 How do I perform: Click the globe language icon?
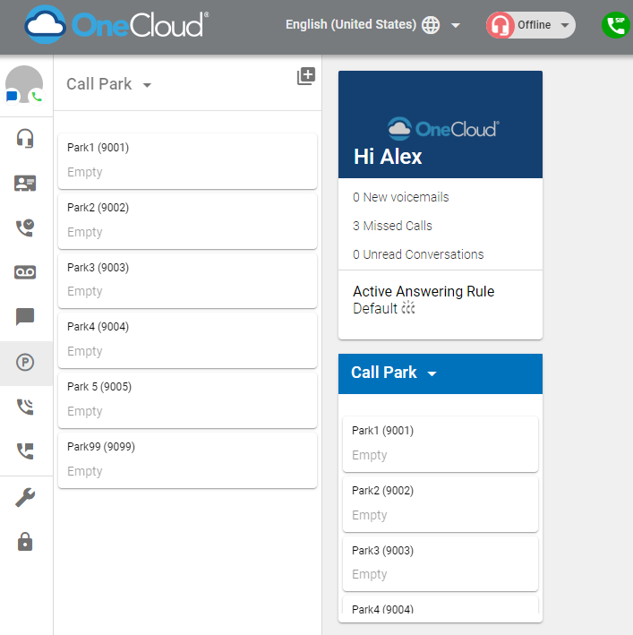431,25
